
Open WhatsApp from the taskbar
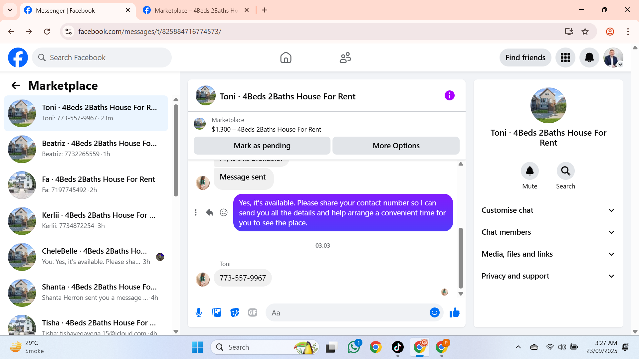coord(353,347)
